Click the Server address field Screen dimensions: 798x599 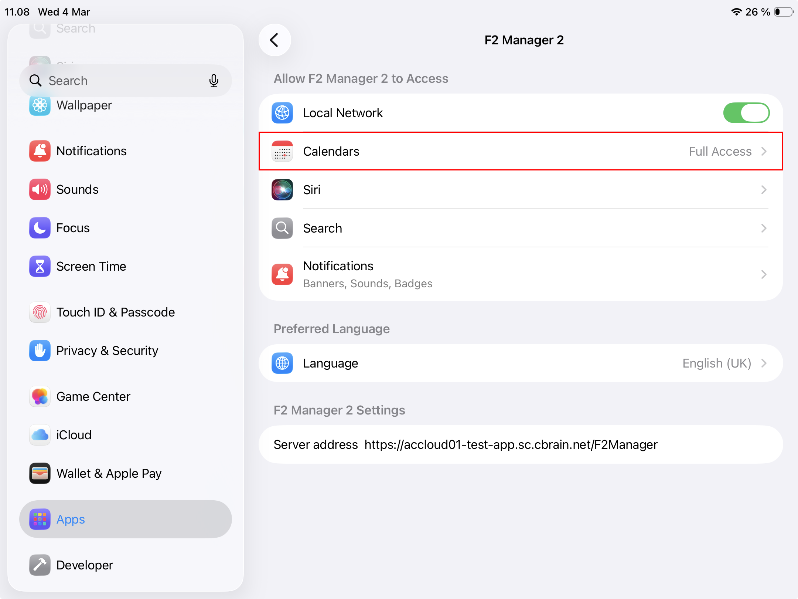tap(521, 444)
